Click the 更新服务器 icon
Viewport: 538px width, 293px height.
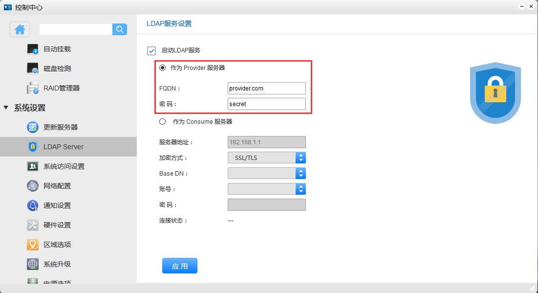pos(33,127)
